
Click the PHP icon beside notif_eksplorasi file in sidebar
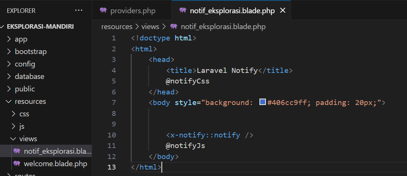coord(17,151)
